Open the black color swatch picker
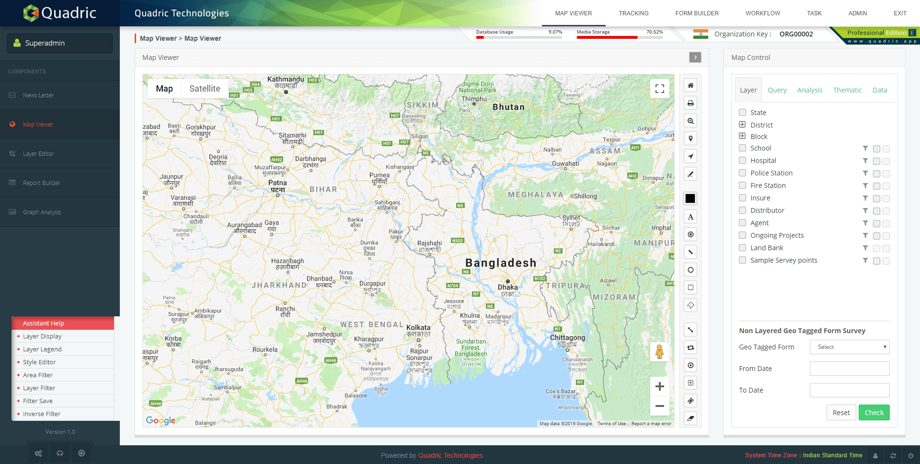 [690, 198]
